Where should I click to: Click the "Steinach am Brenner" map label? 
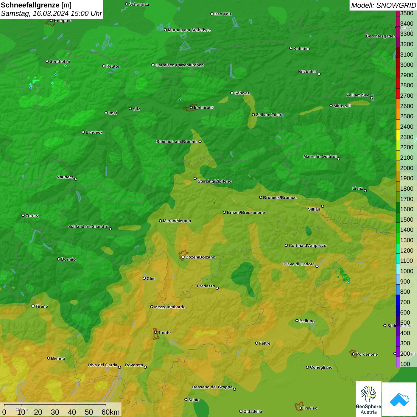[177, 141]
